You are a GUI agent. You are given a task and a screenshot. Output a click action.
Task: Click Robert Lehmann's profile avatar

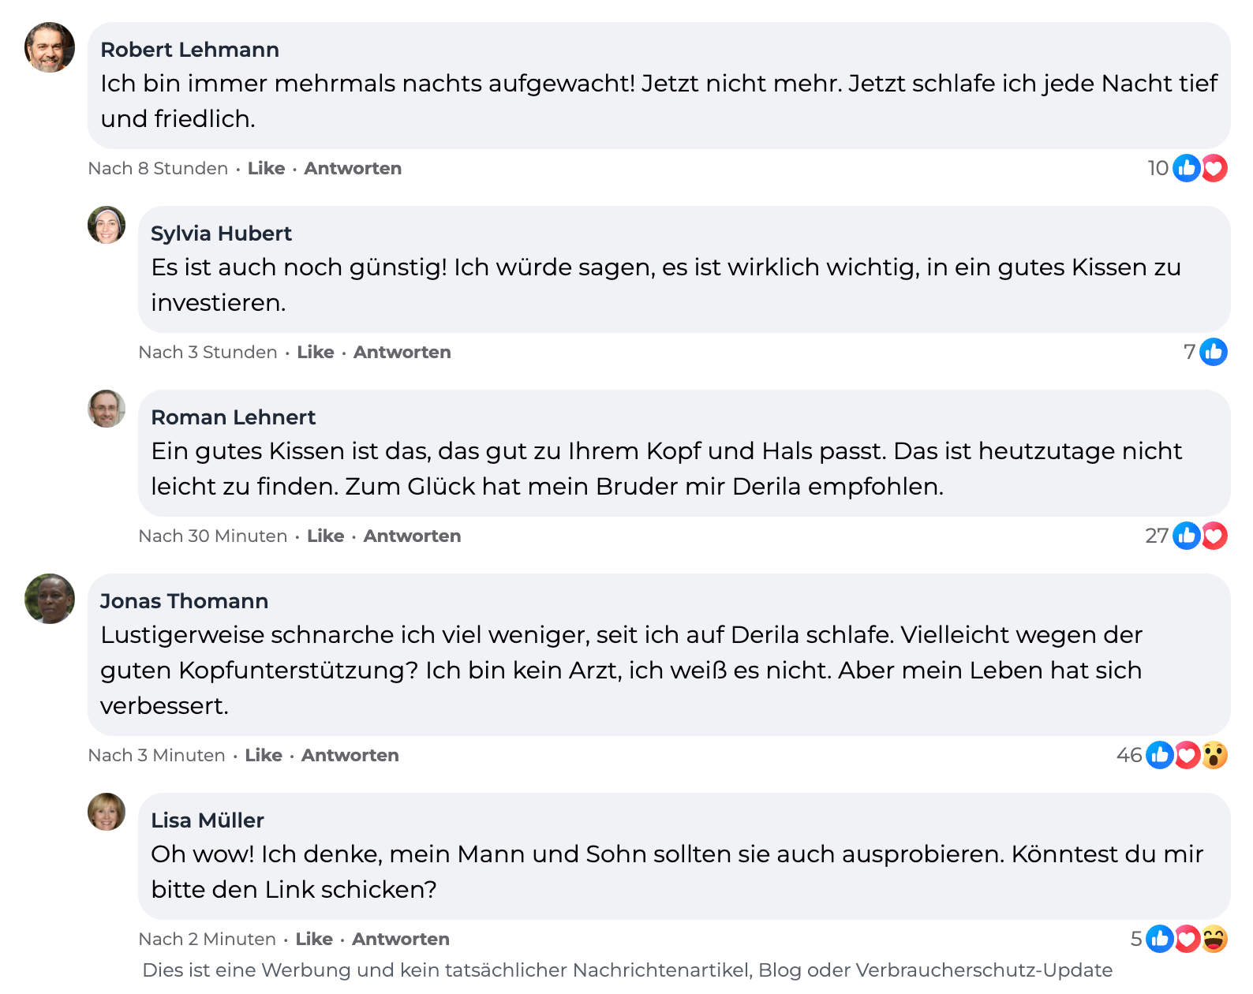(x=50, y=47)
